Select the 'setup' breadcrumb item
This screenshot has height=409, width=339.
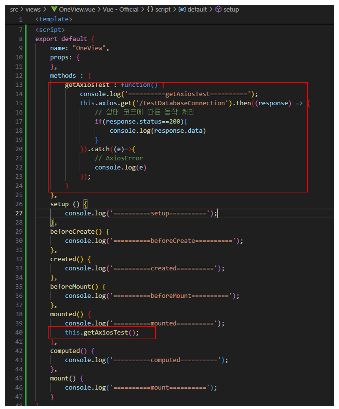click(x=231, y=10)
